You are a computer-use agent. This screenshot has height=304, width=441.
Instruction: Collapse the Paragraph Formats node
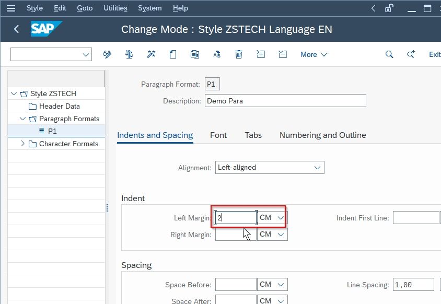[x=22, y=119]
